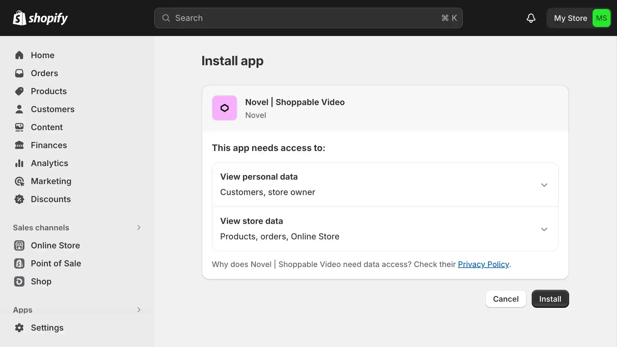617x347 pixels.
Task: Open My Store account menu
Action: point(579,18)
